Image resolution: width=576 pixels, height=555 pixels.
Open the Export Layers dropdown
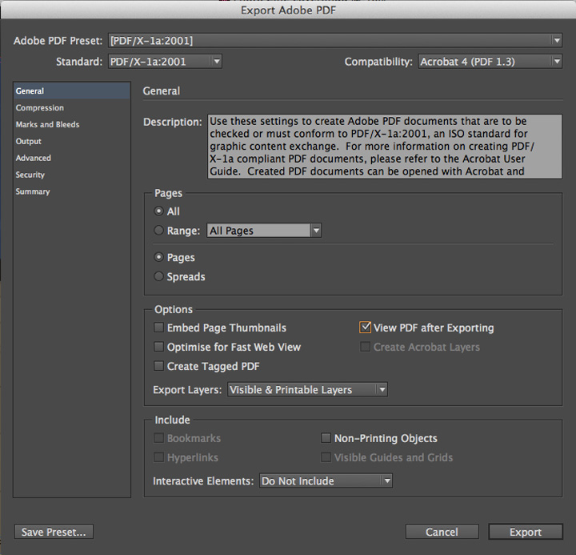(307, 389)
